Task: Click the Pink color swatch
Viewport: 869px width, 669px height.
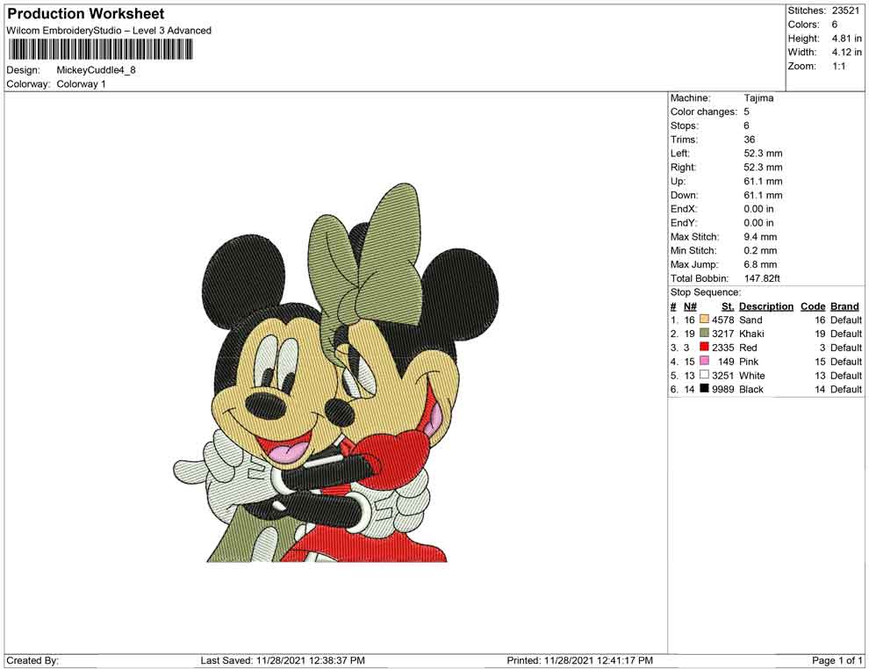Action: coord(704,361)
